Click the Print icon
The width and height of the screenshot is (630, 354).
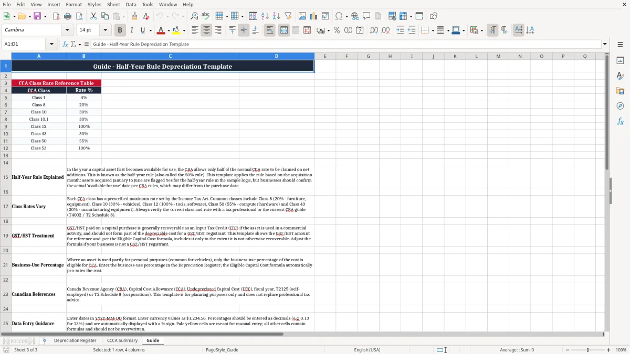68,16
